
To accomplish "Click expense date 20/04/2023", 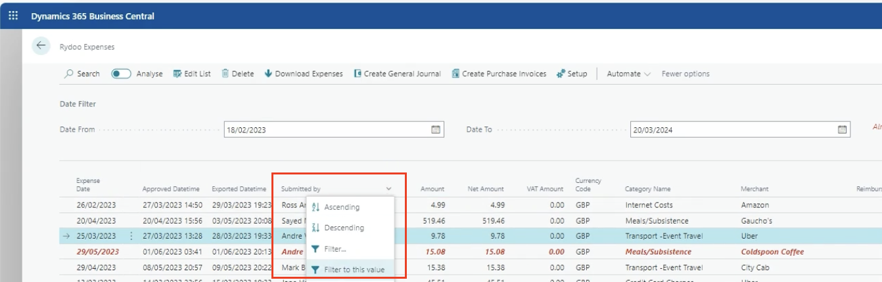I will [x=96, y=221].
